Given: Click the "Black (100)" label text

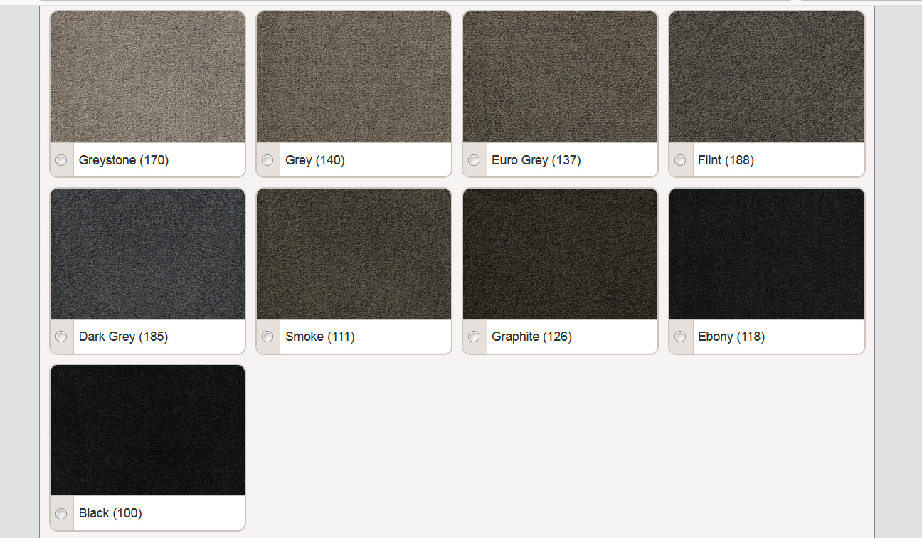Looking at the screenshot, I should click(x=110, y=513).
